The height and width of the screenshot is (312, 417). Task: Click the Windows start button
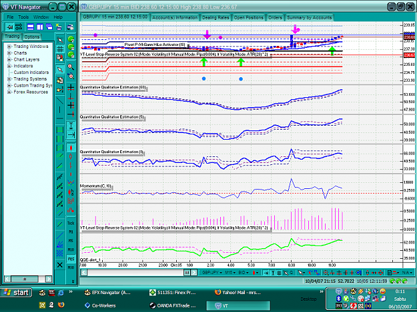pos(17,293)
